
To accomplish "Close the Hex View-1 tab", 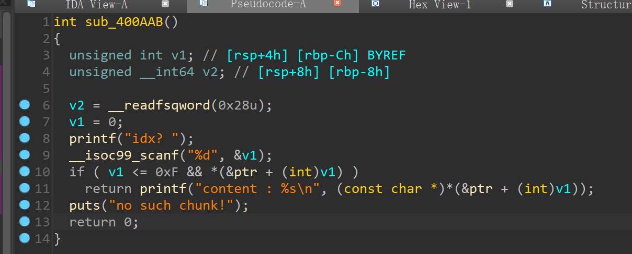I will coord(510,4).
